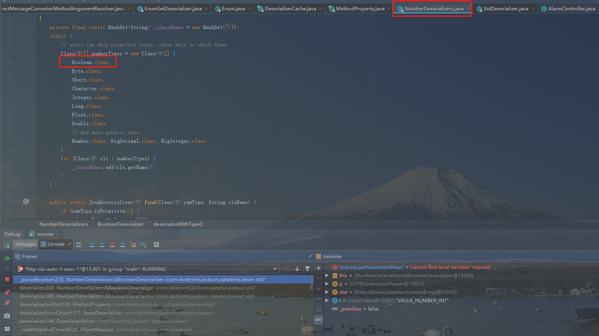Open the View Breakpoints dialog
This screenshot has height=336, width=599.
coord(7,292)
